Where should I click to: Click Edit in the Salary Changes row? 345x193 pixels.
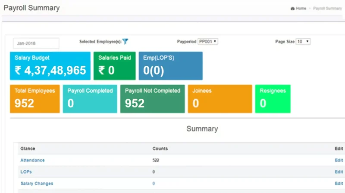(339, 184)
